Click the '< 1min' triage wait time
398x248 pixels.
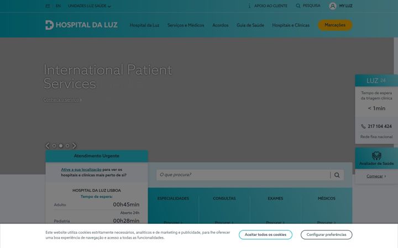[376, 109]
